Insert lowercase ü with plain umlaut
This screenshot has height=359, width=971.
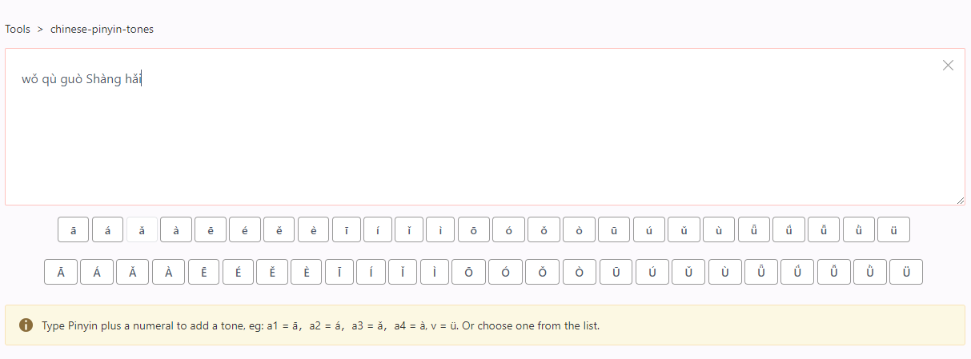(893, 230)
